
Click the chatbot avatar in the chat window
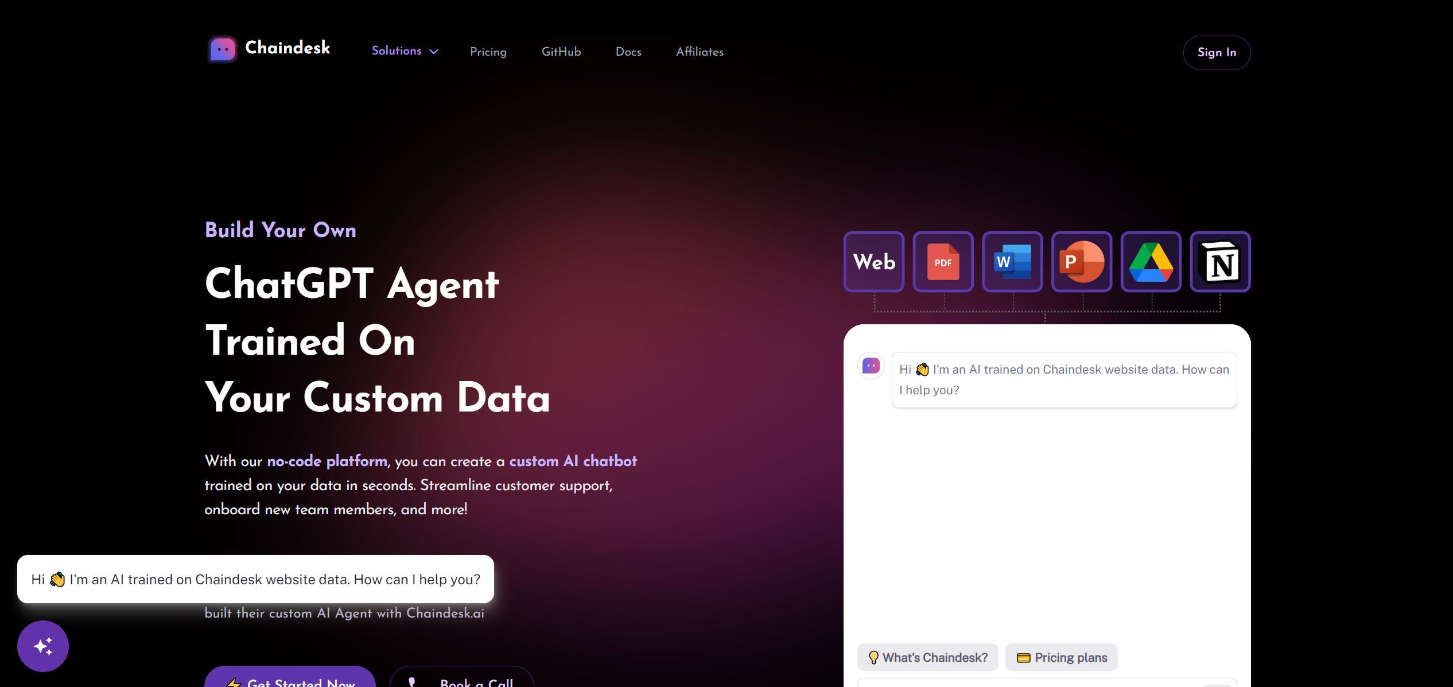(x=871, y=366)
